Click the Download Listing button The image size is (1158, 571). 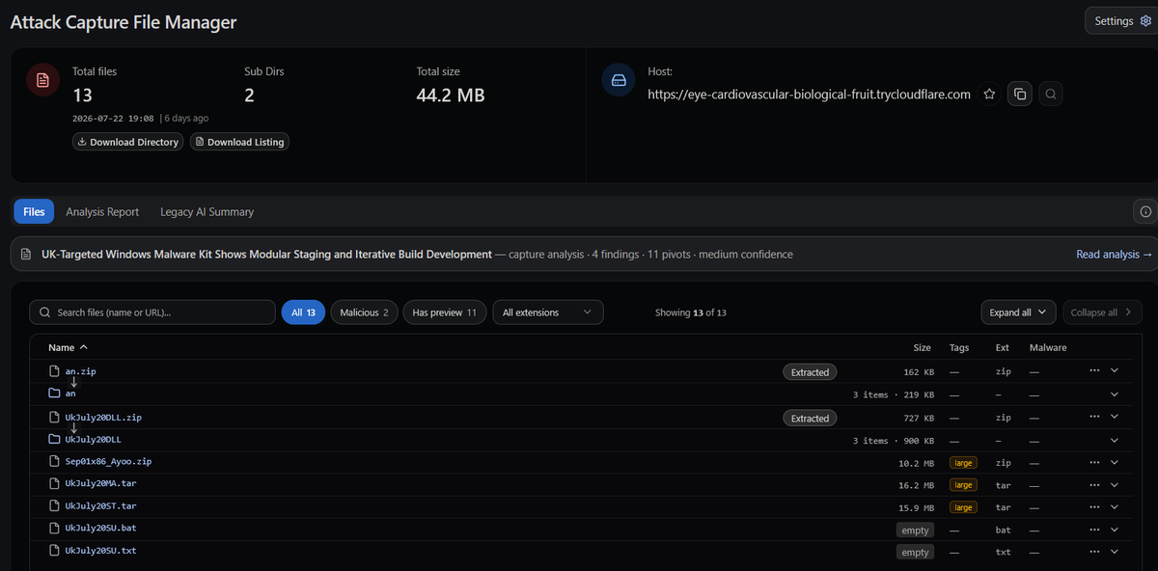[x=239, y=142]
